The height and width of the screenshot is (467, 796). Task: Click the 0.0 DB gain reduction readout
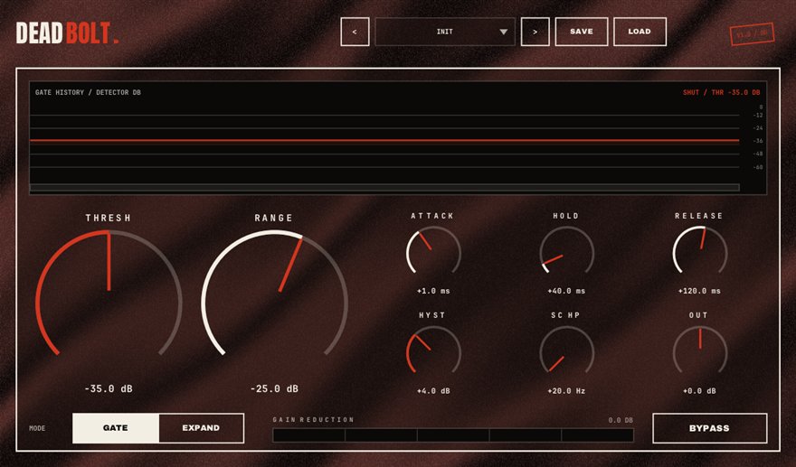pyautogui.click(x=621, y=420)
